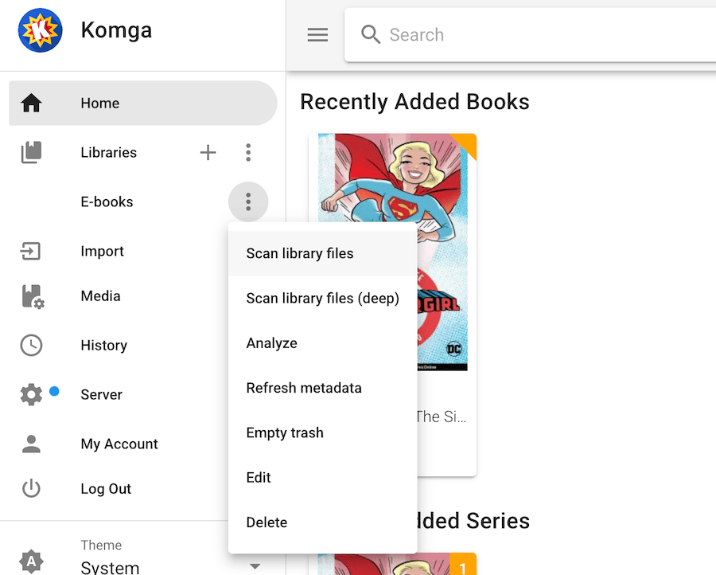Click the search magnifier icon
This screenshot has height=575, width=716.
[370, 34]
